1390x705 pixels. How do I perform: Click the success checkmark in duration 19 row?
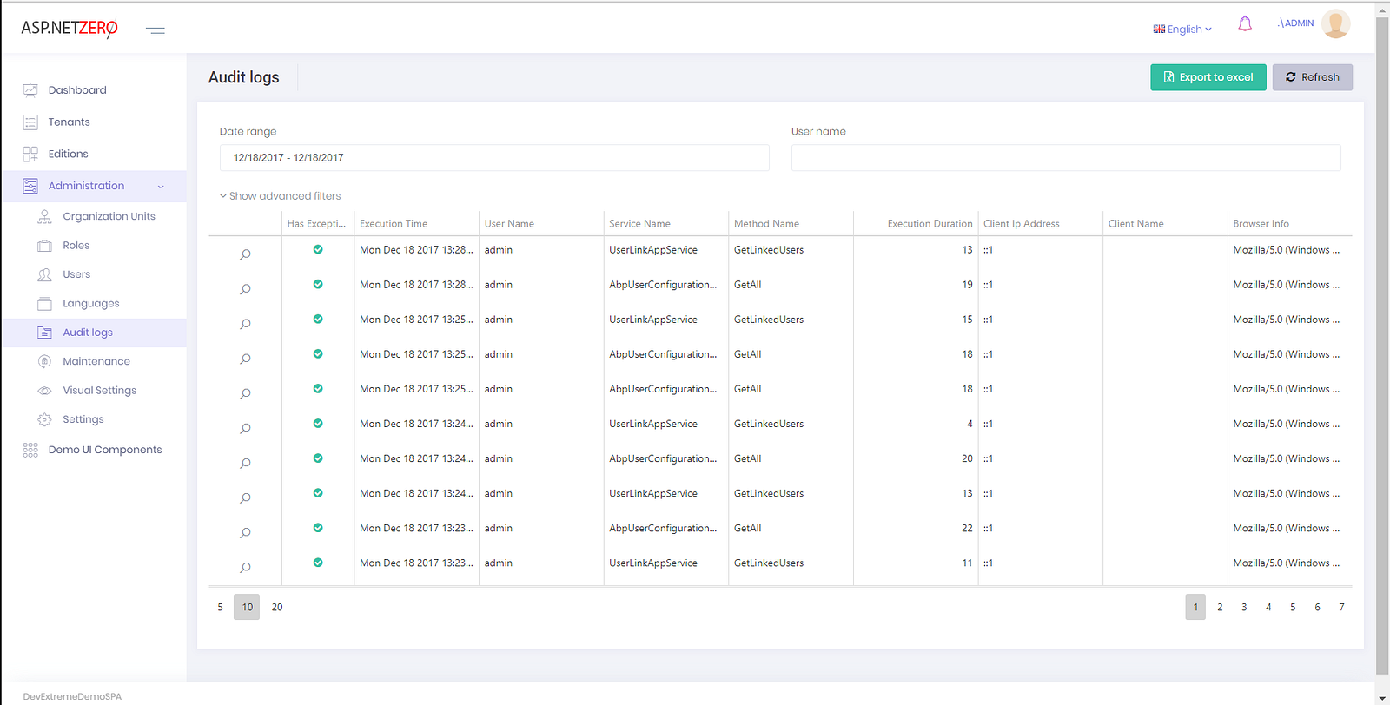point(318,284)
